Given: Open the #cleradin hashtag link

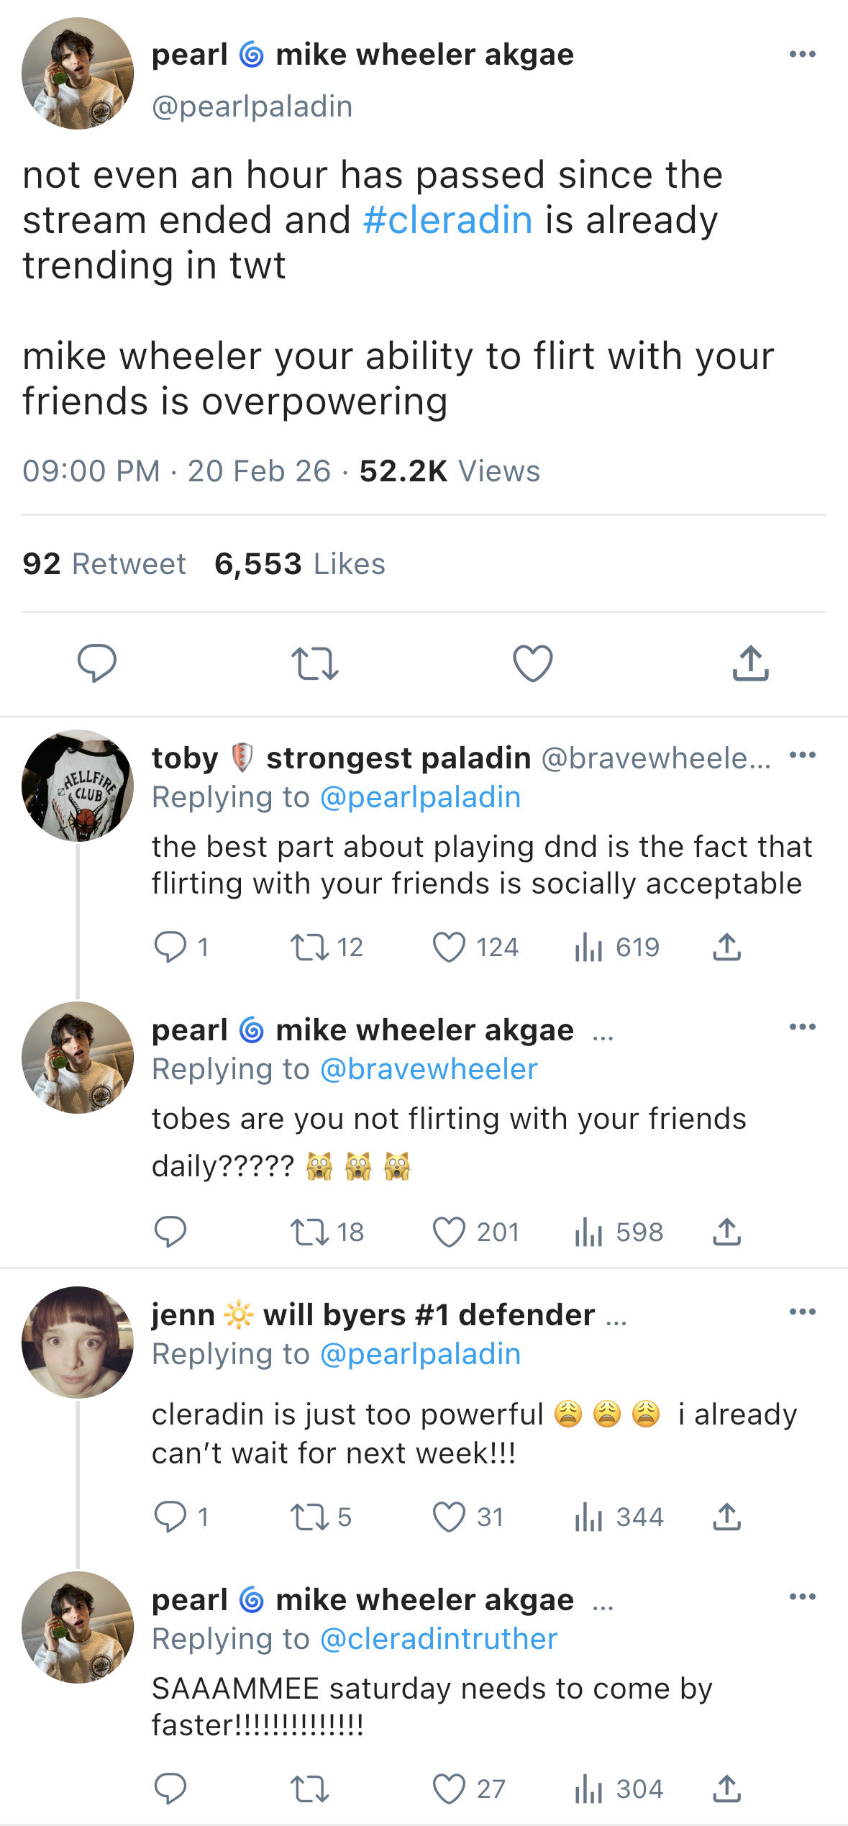Looking at the screenshot, I should click(x=447, y=220).
